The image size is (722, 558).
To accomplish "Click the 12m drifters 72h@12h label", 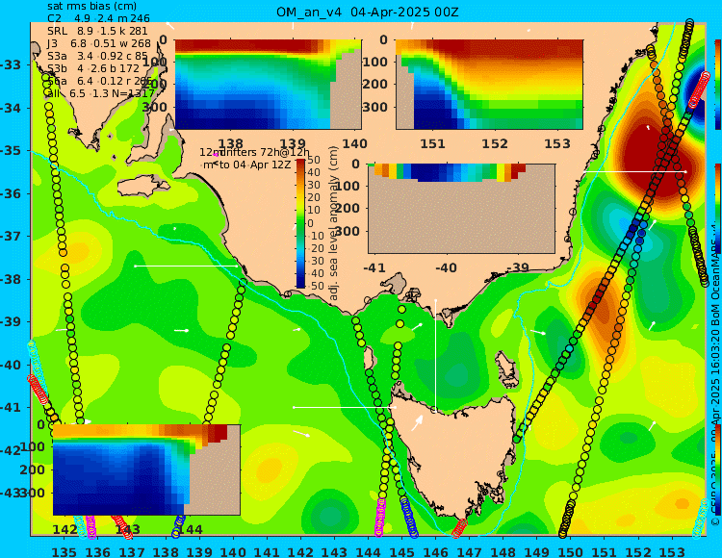I will point(255,152).
